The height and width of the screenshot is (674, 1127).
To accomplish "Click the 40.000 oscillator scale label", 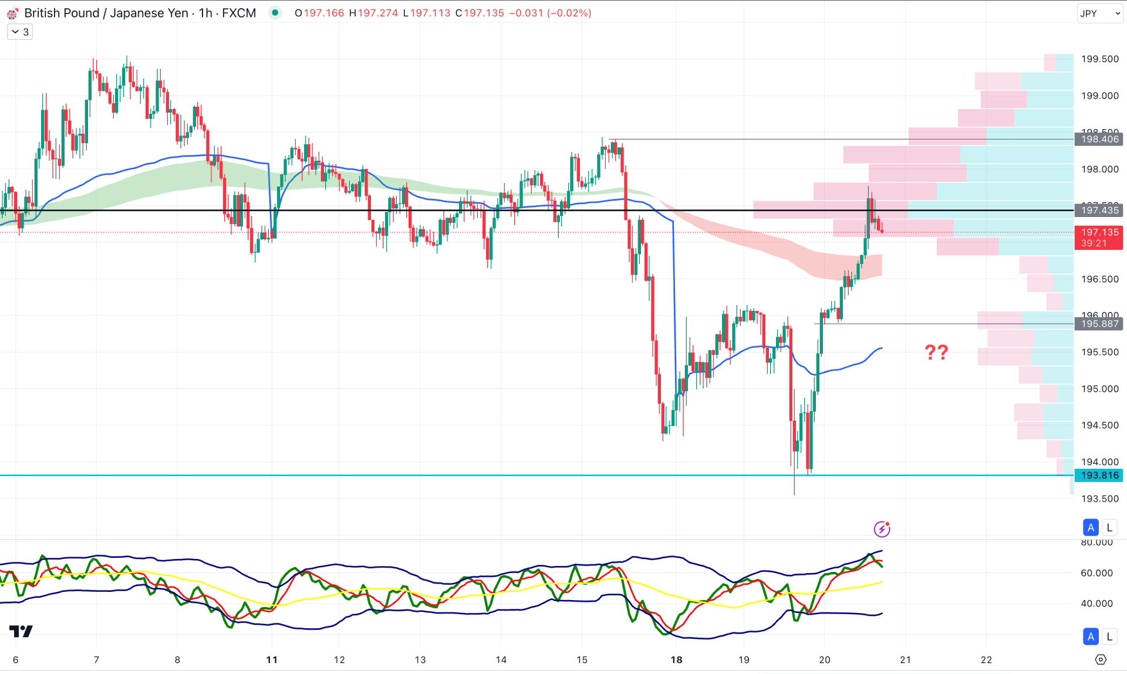I will [1096, 603].
